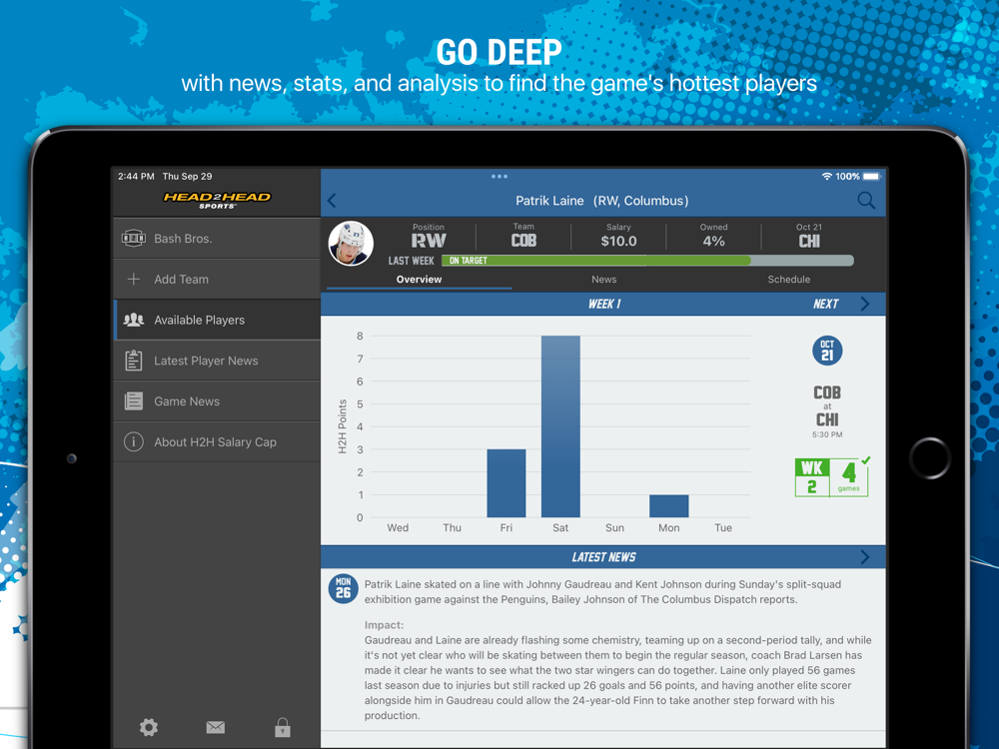Tap the ON TARGET label
The height and width of the screenshot is (749, 999).
click(469, 261)
